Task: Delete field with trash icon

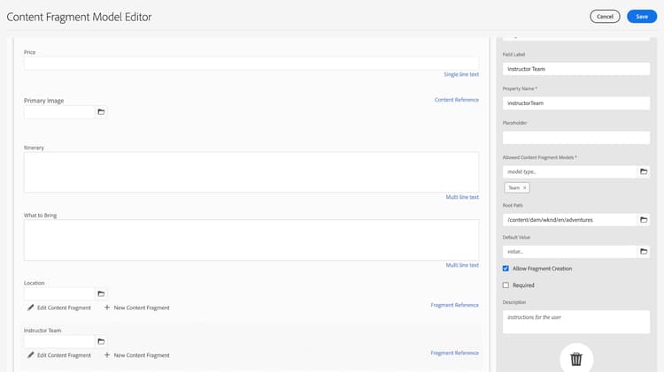Action: 576,359
